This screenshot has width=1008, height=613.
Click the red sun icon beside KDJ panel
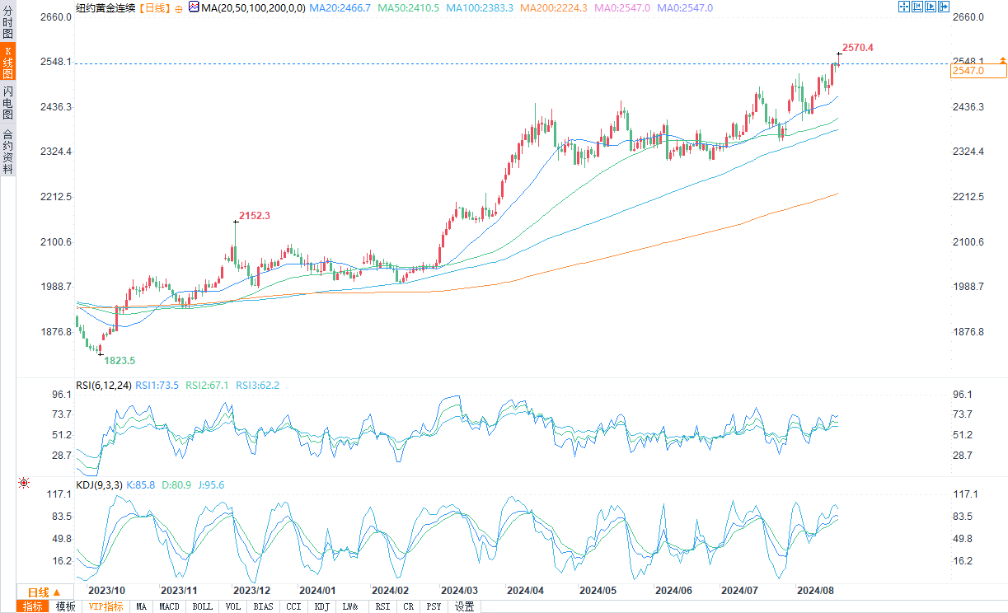tap(24, 483)
